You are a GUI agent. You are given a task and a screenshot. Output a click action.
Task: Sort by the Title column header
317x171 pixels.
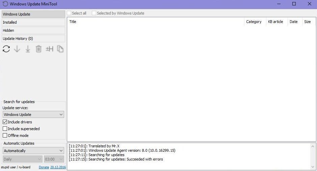point(156,22)
